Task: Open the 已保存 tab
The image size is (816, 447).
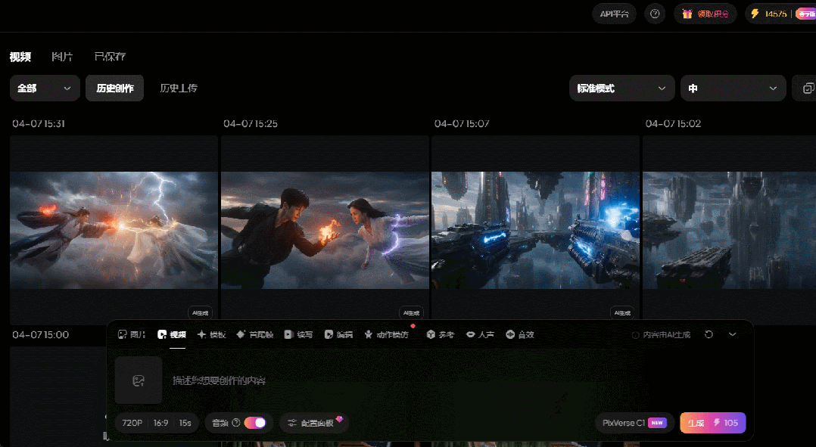Action: pos(110,57)
